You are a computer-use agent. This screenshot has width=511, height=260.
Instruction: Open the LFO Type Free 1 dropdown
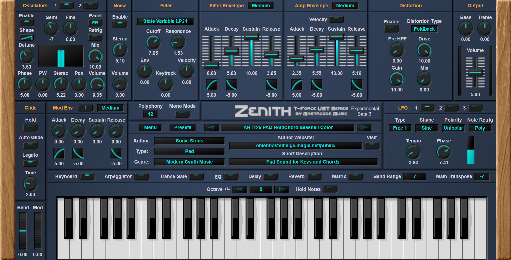point(400,128)
